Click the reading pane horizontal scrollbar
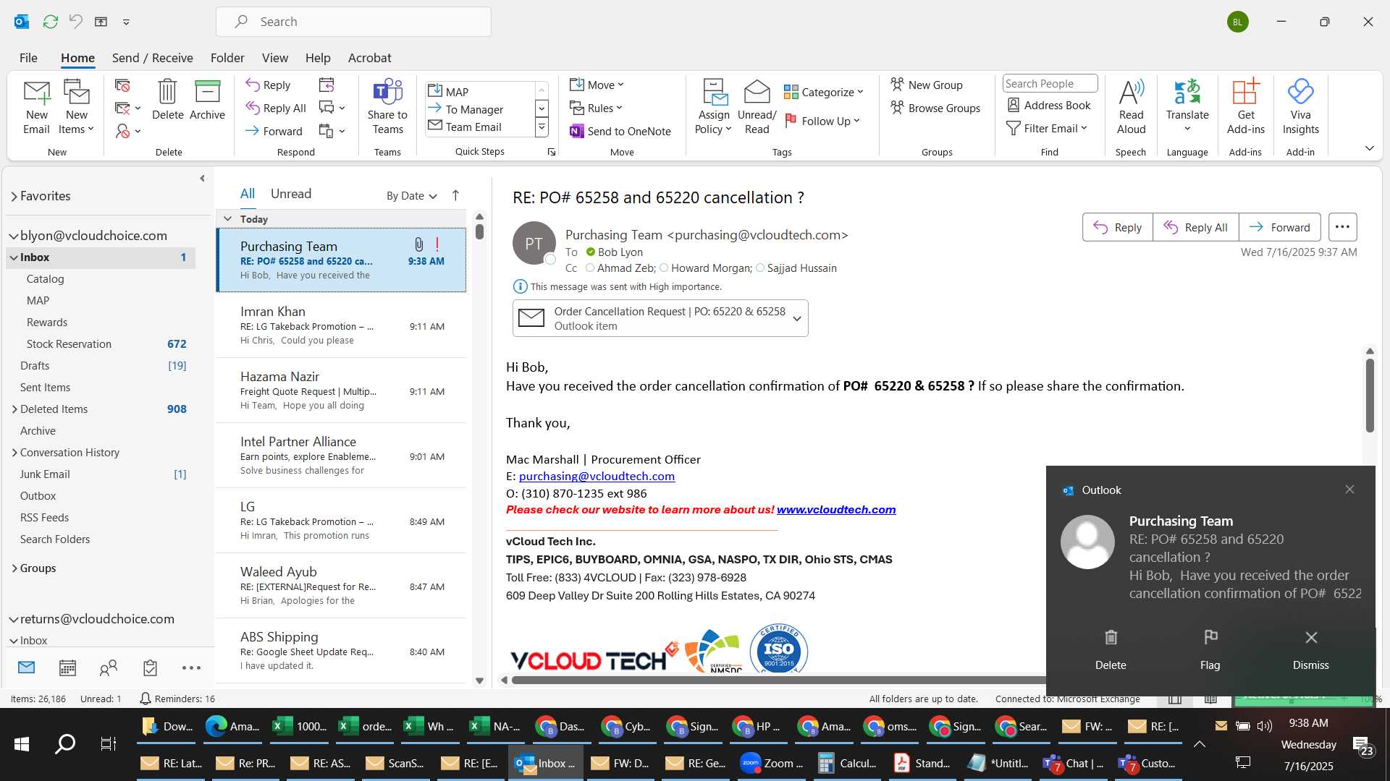 point(778,680)
